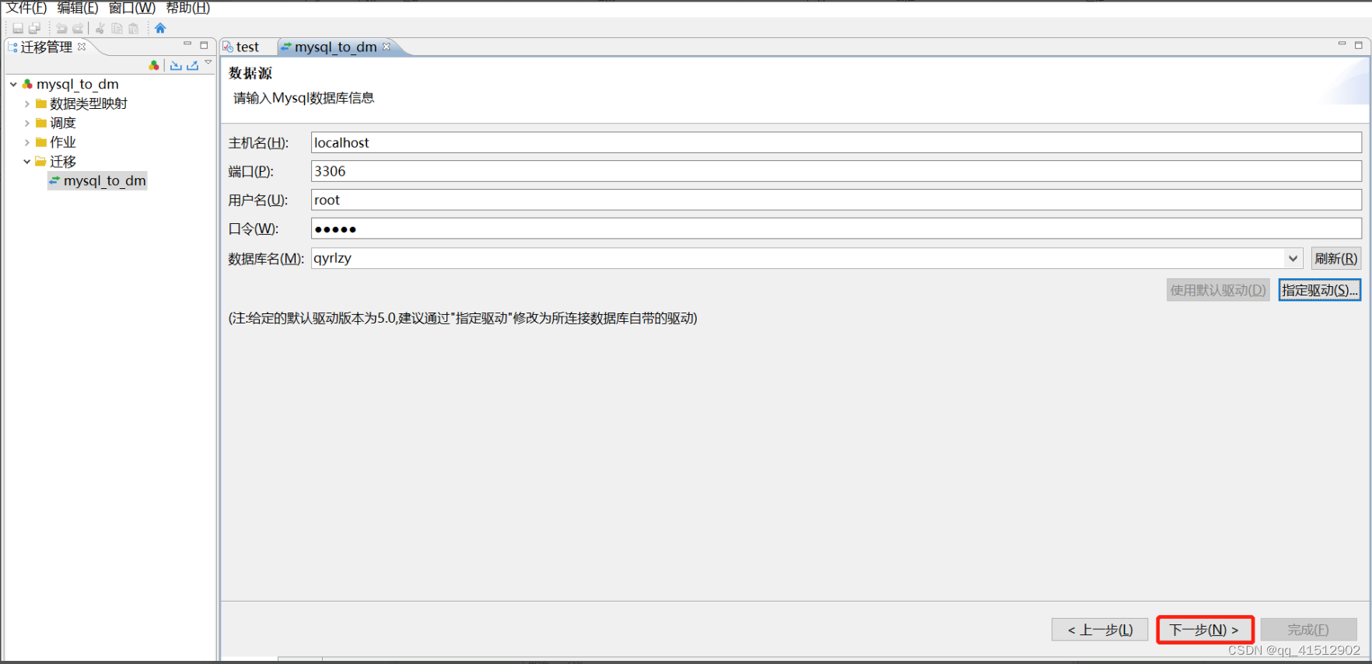Proceed with 下一步(N) button
Viewport: 1372px width, 664px height.
click(x=1204, y=630)
